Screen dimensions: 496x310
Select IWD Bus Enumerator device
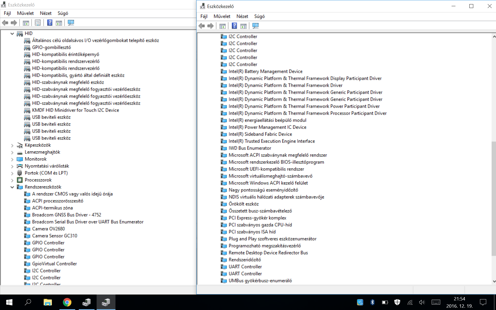coord(250,148)
